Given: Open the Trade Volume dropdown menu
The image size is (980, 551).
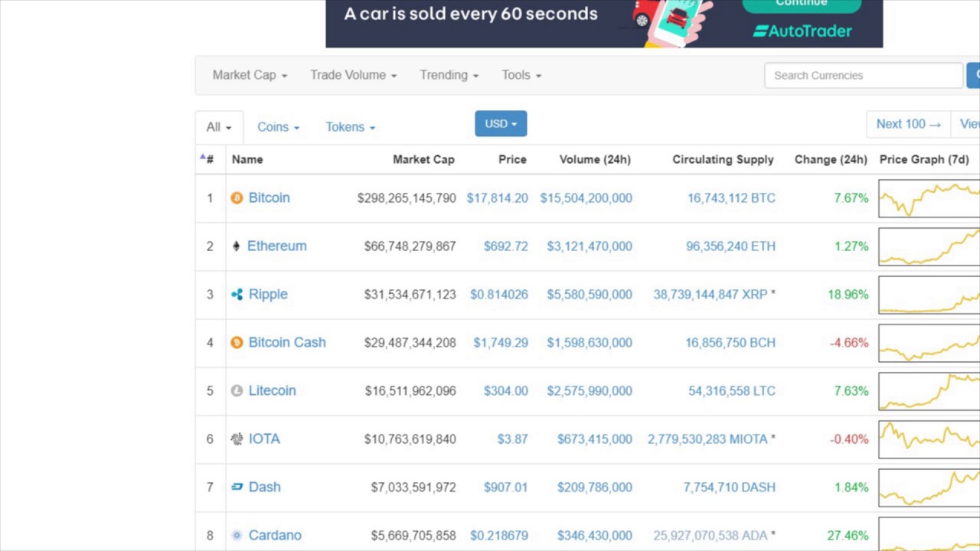Looking at the screenshot, I should pyautogui.click(x=353, y=75).
